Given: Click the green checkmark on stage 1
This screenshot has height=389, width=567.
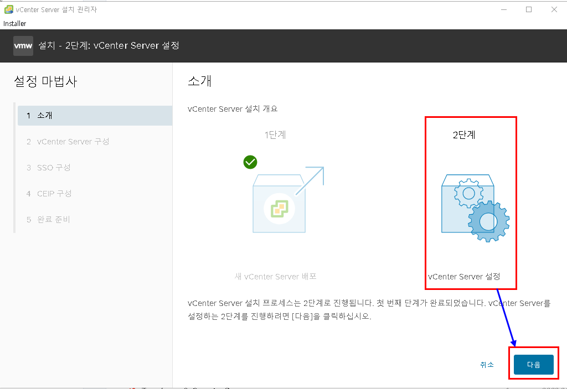Looking at the screenshot, I should 250,162.
